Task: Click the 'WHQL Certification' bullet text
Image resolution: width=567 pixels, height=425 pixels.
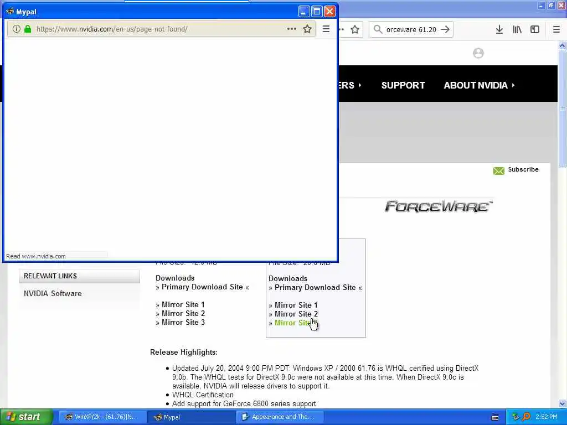Action: pyautogui.click(x=203, y=395)
